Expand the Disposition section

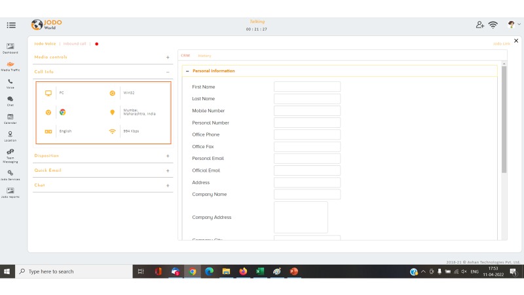click(168, 156)
